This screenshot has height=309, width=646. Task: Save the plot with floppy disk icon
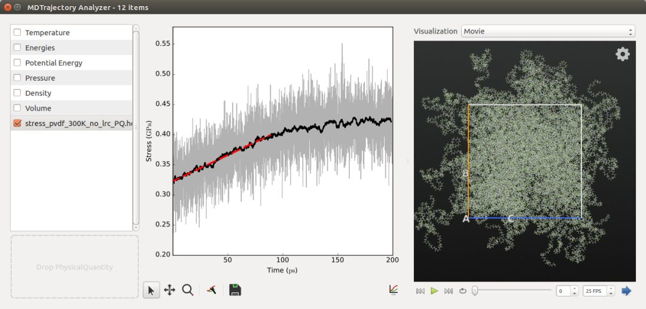pyautogui.click(x=235, y=290)
